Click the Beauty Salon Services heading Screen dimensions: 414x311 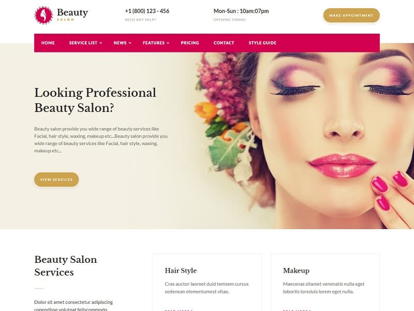coord(66,266)
